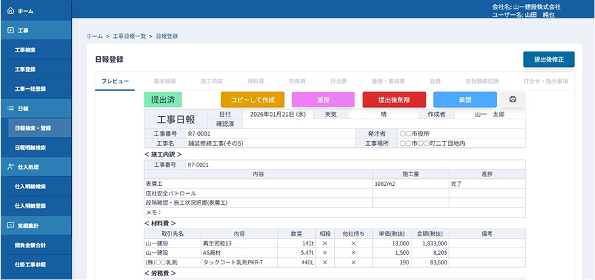Screen dimensions: 595x280
Task: Click the 日報 section list icon
Action: pos(11,108)
